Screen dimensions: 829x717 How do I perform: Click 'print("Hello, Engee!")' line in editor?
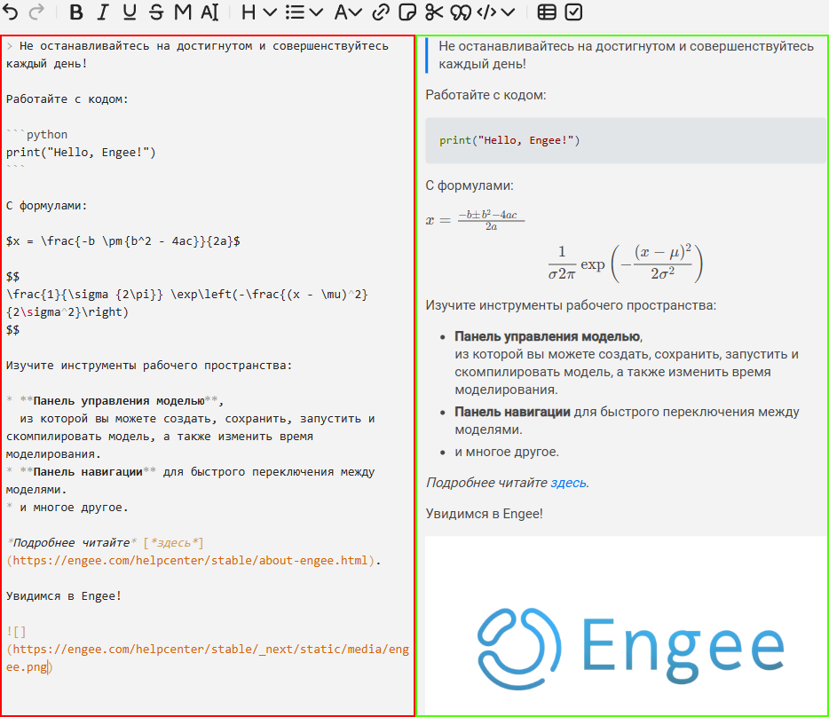pyautogui.click(x=81, y=153)
